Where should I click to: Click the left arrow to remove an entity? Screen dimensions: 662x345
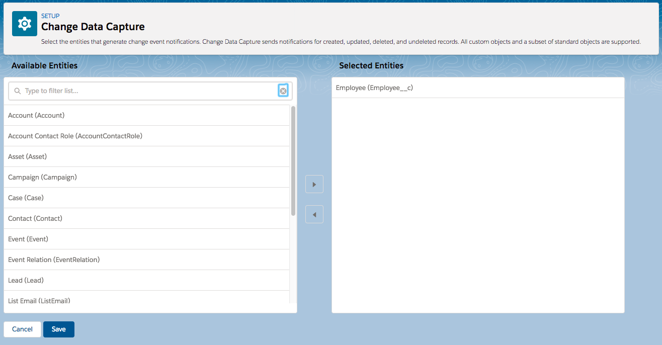click(x=314, y=214)
